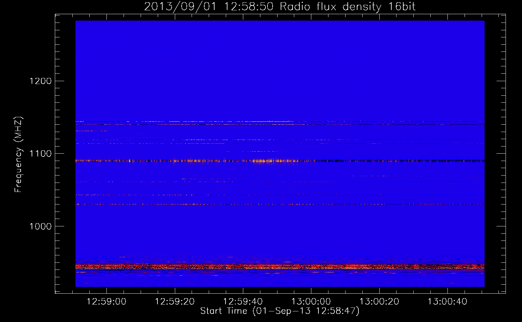Click the 1200 frequency tick label
The height and width of the screenshot is (322, 522).
pos(41,81)
